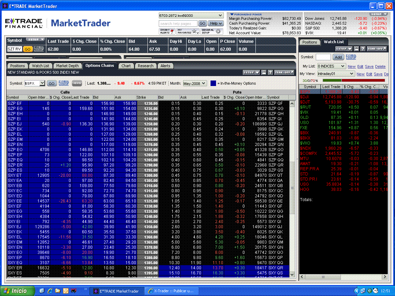Click GO next to $SPX symbol
Image resolution: width=395 pixels, height=296 pixels.
click(51, 83)
